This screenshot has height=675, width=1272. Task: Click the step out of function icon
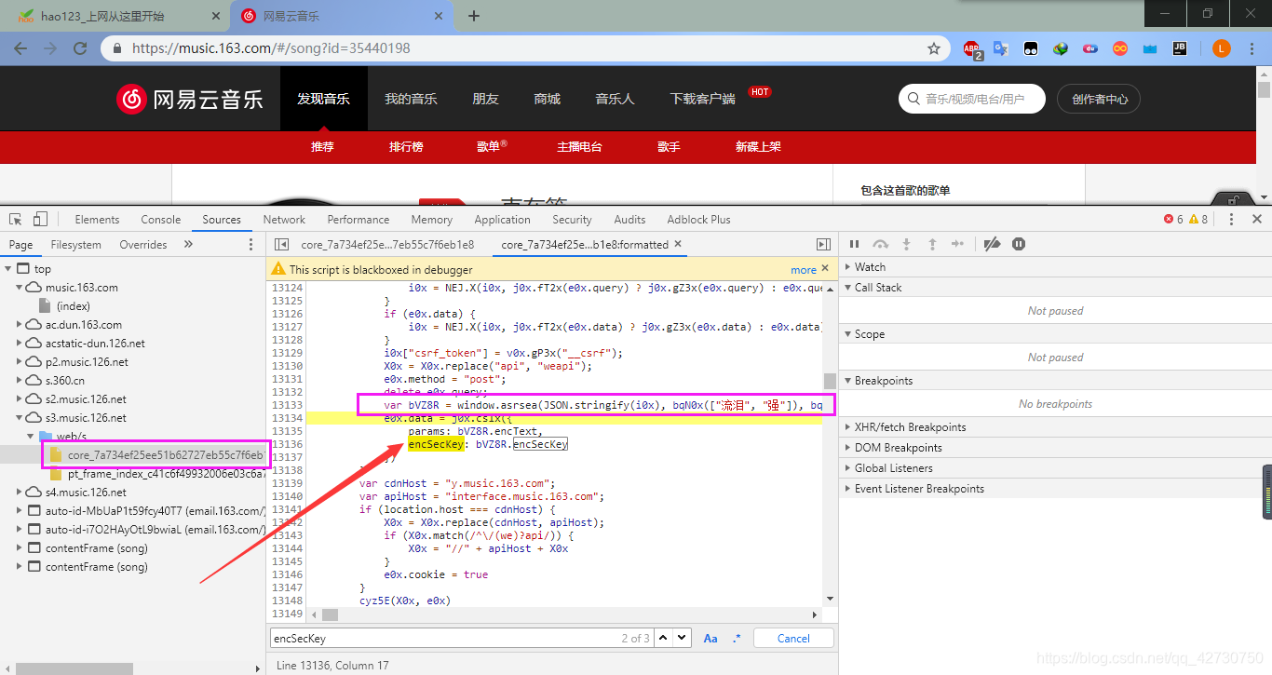932,244
